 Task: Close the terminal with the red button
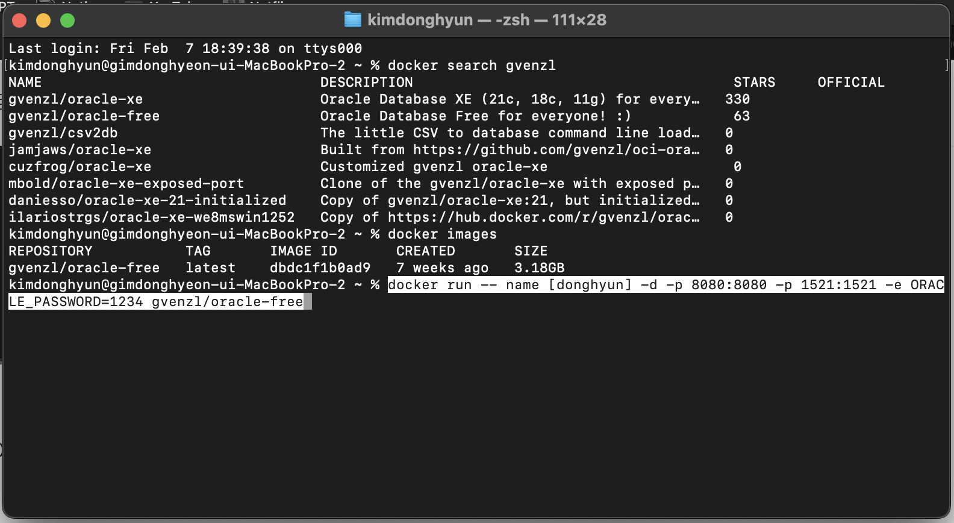click(19, 20)
